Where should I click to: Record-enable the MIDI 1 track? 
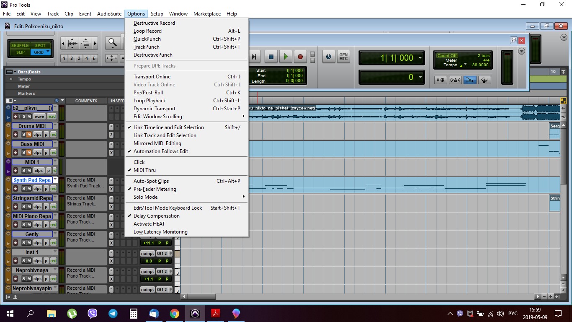tap(15, 171)
